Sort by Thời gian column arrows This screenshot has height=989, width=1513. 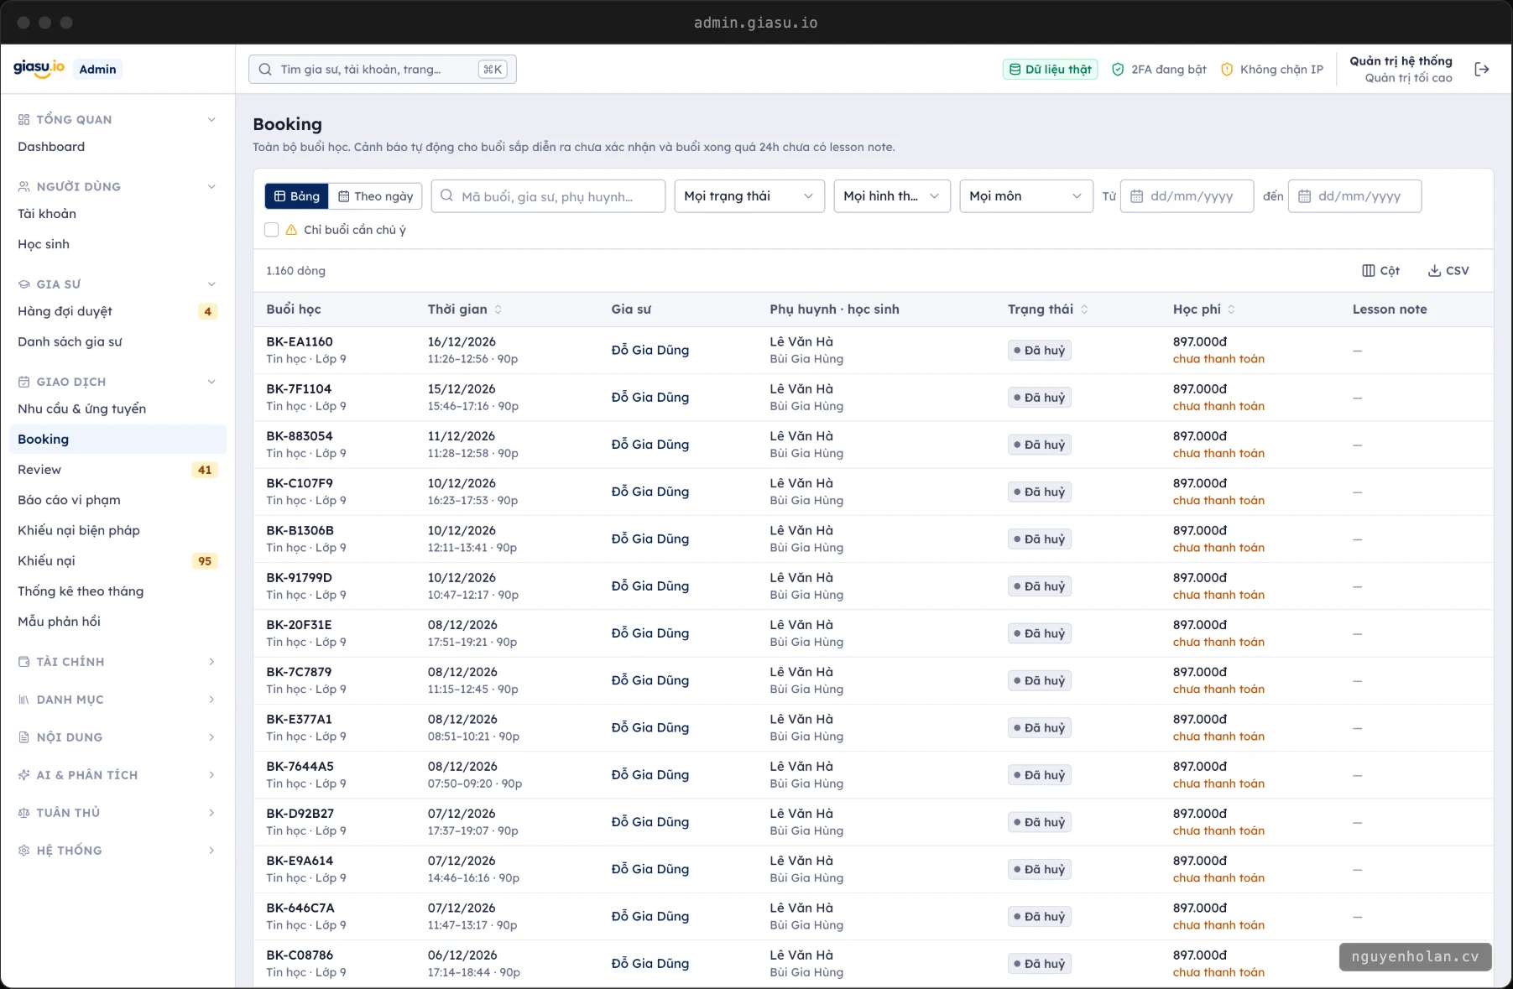(x=498, y=310)
